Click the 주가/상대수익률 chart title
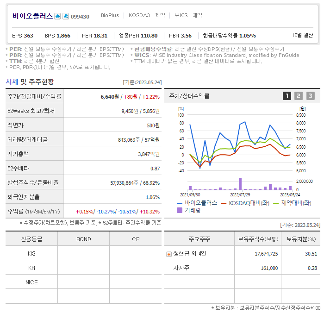This screenshot has width=324, height=313. tap(189, 96)
